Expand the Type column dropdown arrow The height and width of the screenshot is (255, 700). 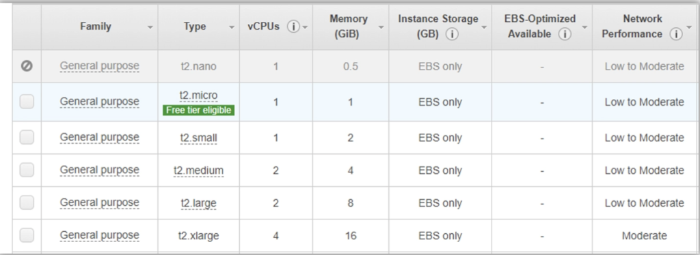[x=232, y=27]
